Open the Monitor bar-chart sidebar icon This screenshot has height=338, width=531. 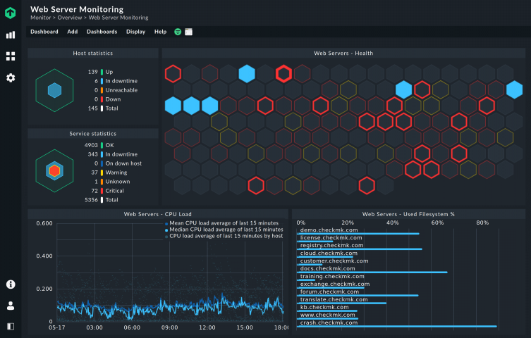point(11,35)
